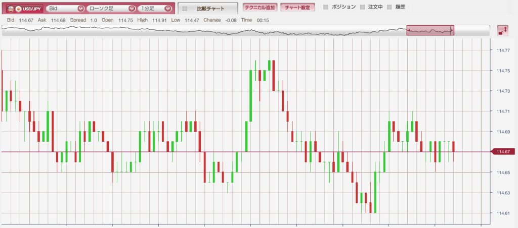Click the Change value -0.08
The image size is (518, 228).
click(231, 20)
